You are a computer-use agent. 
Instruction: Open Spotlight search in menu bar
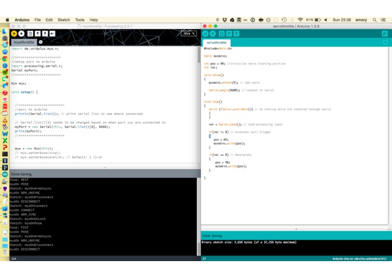pos(375,20)
